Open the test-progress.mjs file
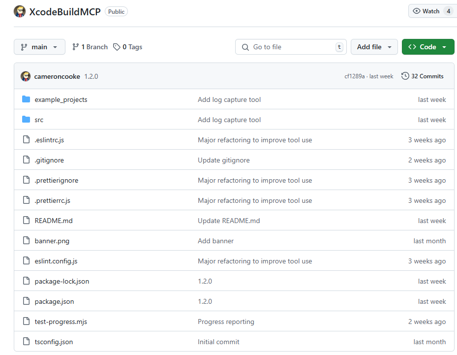 tap(61, 322)
